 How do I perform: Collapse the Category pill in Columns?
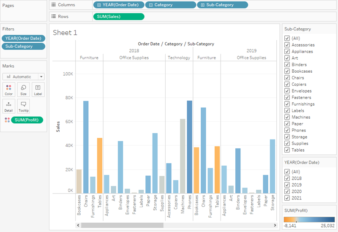coord(151,5)
